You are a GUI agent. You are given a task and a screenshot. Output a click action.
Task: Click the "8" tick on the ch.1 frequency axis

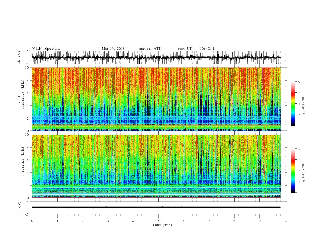click(28, 80)
